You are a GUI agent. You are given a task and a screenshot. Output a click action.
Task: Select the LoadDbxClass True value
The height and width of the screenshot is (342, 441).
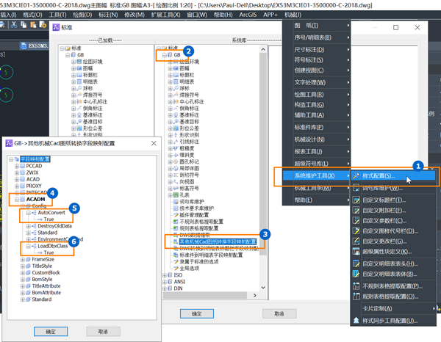tap(49, 252)
